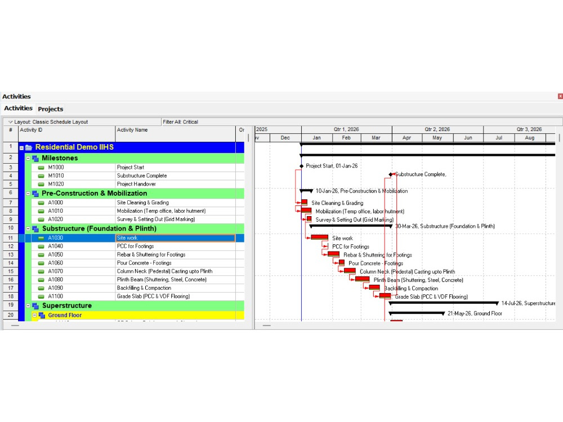Collapse the Residential Demo IIHS project node

(x=21, y=148)
